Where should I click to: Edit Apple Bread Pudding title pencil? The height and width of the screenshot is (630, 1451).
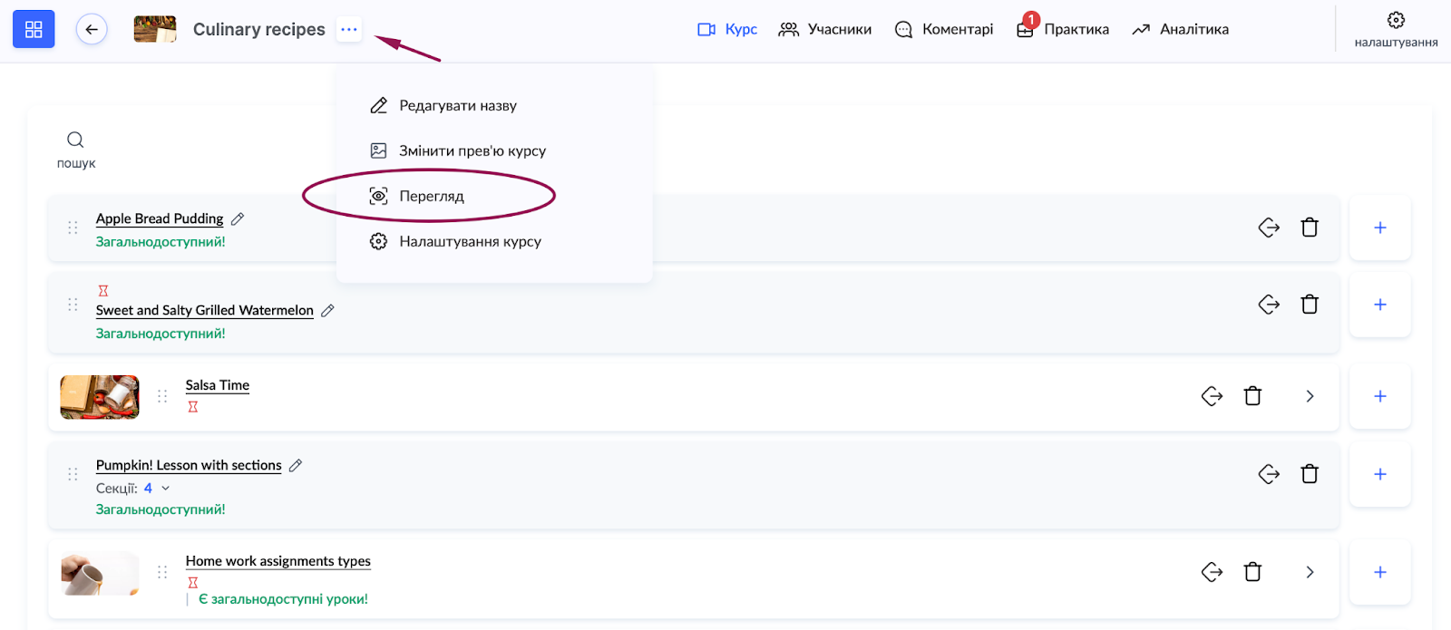point(238,218)
